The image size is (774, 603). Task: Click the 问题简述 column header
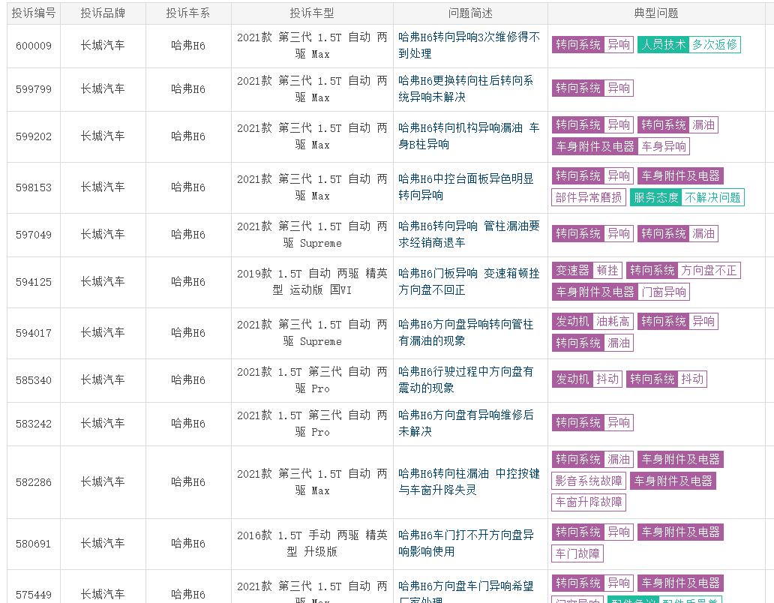click(x=470, y=13)
